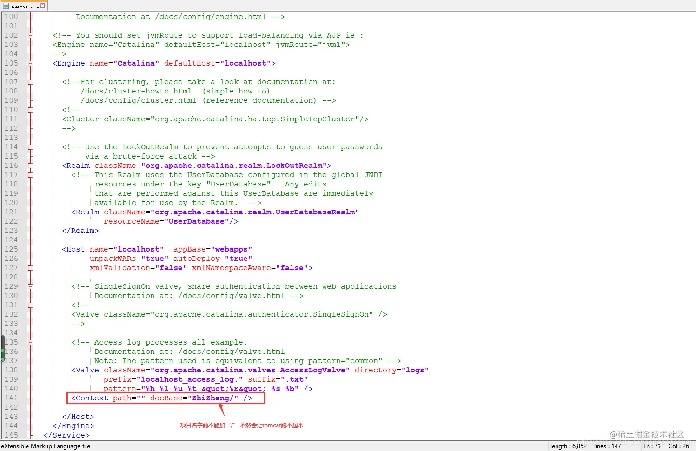Viewport: 696px width, 451px height.
Task: Click the closing </Host> tag
Action: tap(78, 417)
